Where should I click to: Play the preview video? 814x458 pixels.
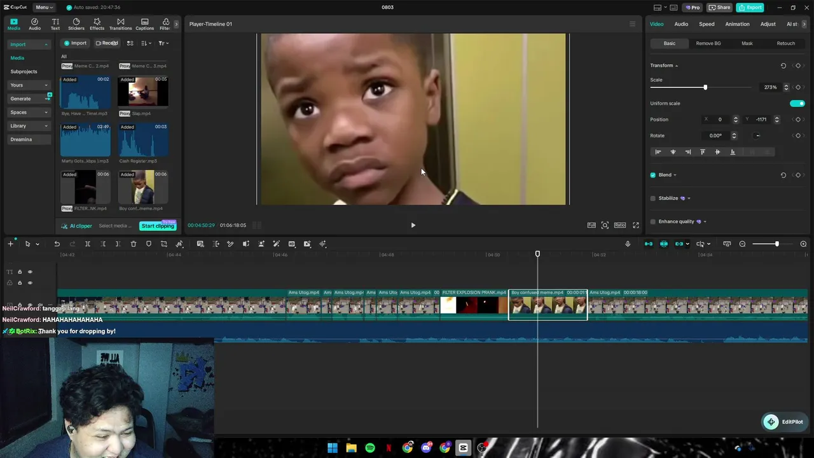click(413, 225)
